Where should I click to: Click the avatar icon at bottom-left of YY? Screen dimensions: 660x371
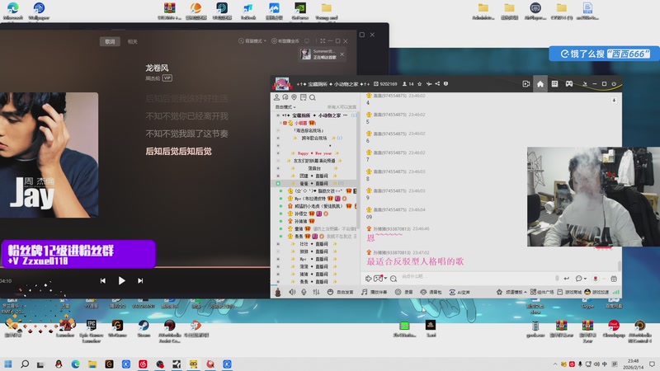click(278, 293)
